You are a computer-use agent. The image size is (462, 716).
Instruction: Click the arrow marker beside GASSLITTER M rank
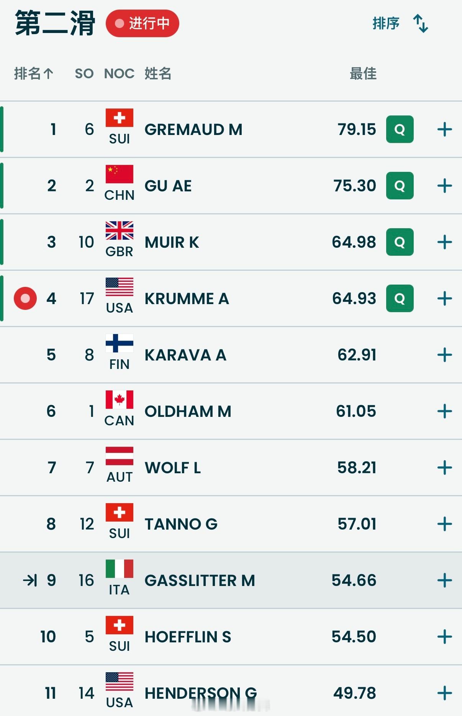pos(30,580)
